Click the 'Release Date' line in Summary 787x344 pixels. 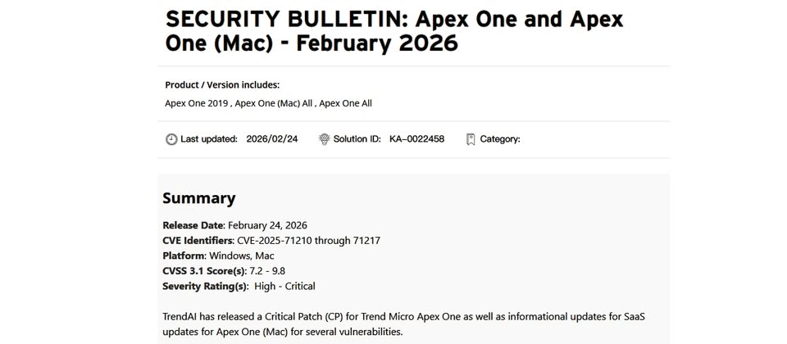click(x=234, y=225)
